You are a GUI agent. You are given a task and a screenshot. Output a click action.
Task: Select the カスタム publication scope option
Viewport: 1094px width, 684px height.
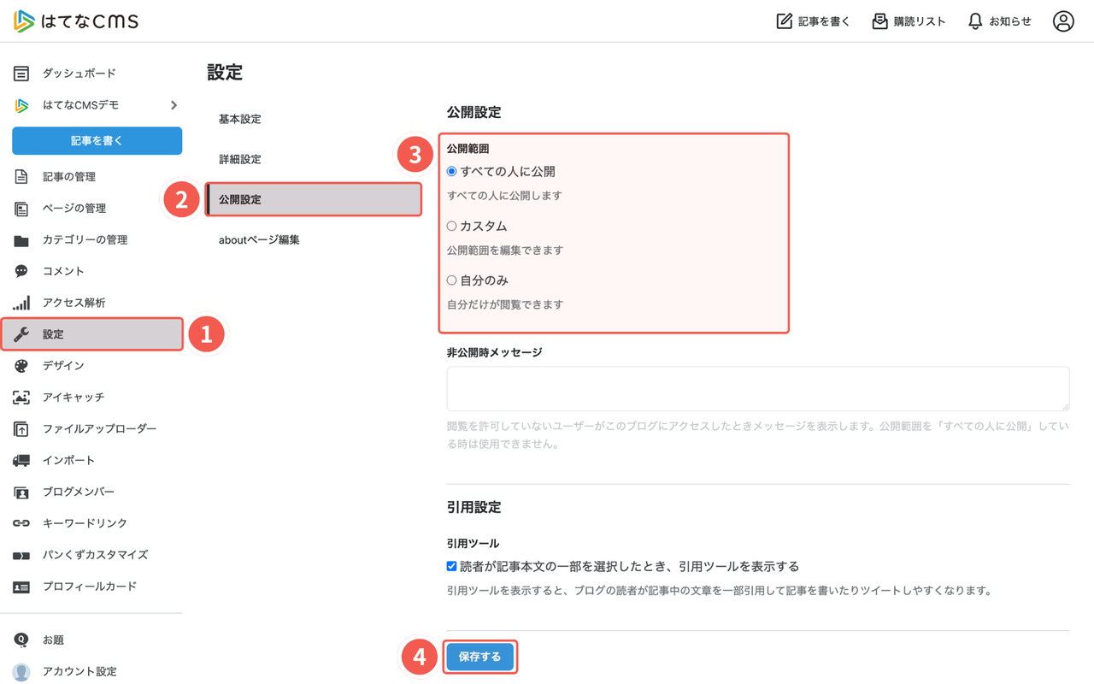pyautogui.click(x=451, y=226)
